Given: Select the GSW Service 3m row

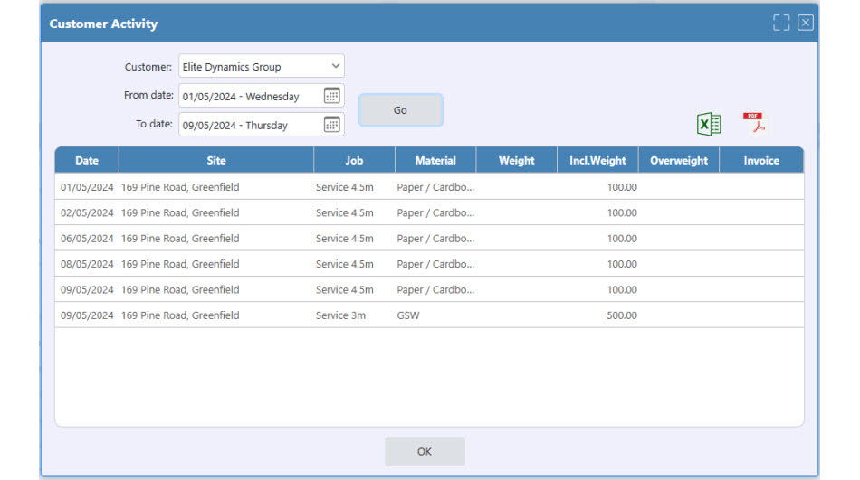Looking at the screenshot, I should pos(429,315).
